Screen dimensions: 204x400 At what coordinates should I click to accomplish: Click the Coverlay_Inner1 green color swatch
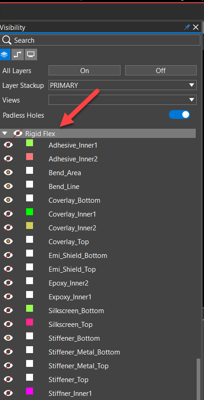pos(29,212)
